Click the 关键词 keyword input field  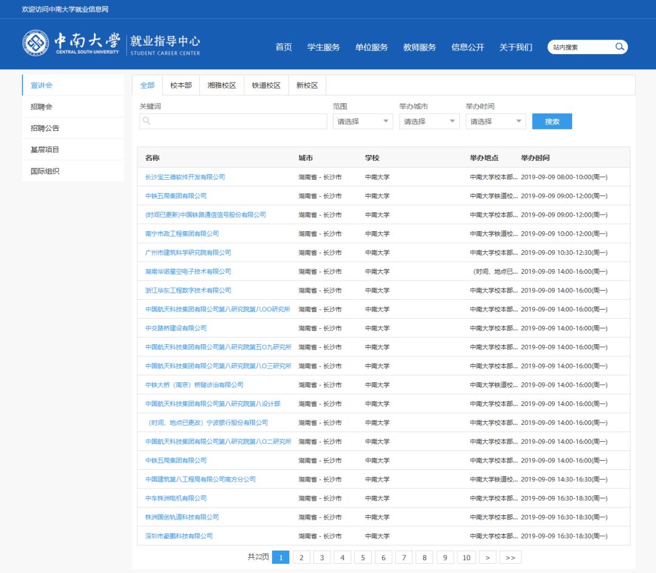pyautogui.click(x=233, y=121)
